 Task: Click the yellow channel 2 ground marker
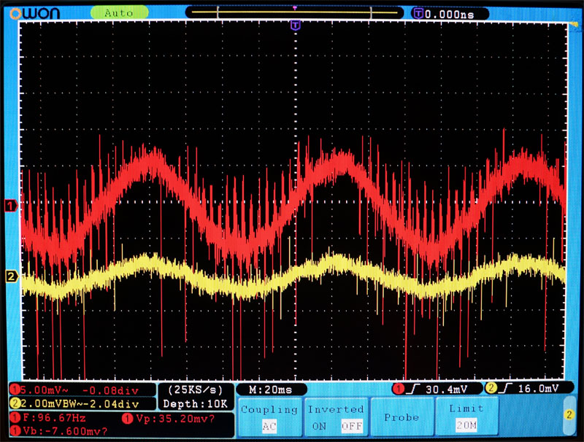tap(11, 276)
